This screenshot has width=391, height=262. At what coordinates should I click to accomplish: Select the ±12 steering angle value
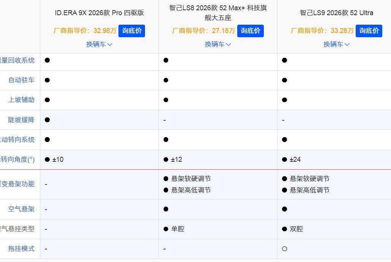point(177,159)
